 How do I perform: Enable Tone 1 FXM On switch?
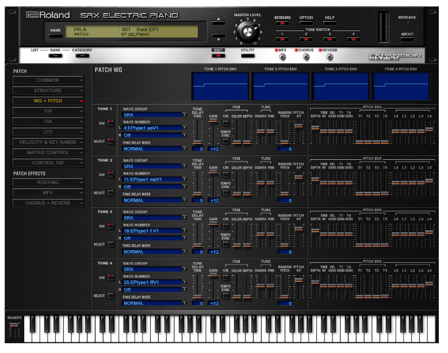[x=225, y=124]
